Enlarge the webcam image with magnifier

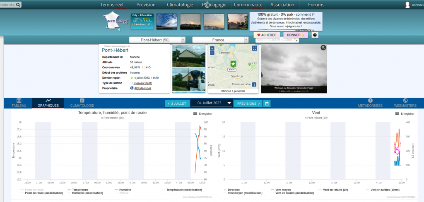click(323, 48)
